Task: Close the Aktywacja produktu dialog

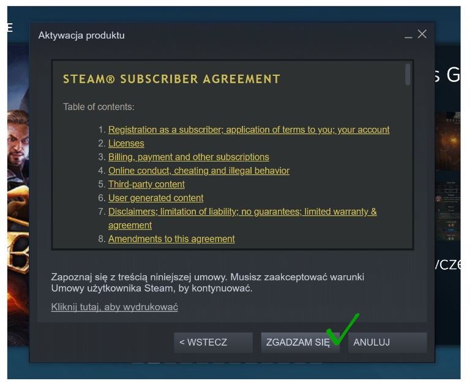Action: click(x=422, y=34)
